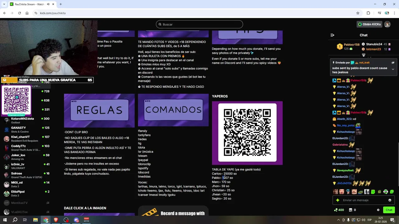Reload the page with the refresh icon
The width and height of the screenshot is (399, 224).
(19, 13)
